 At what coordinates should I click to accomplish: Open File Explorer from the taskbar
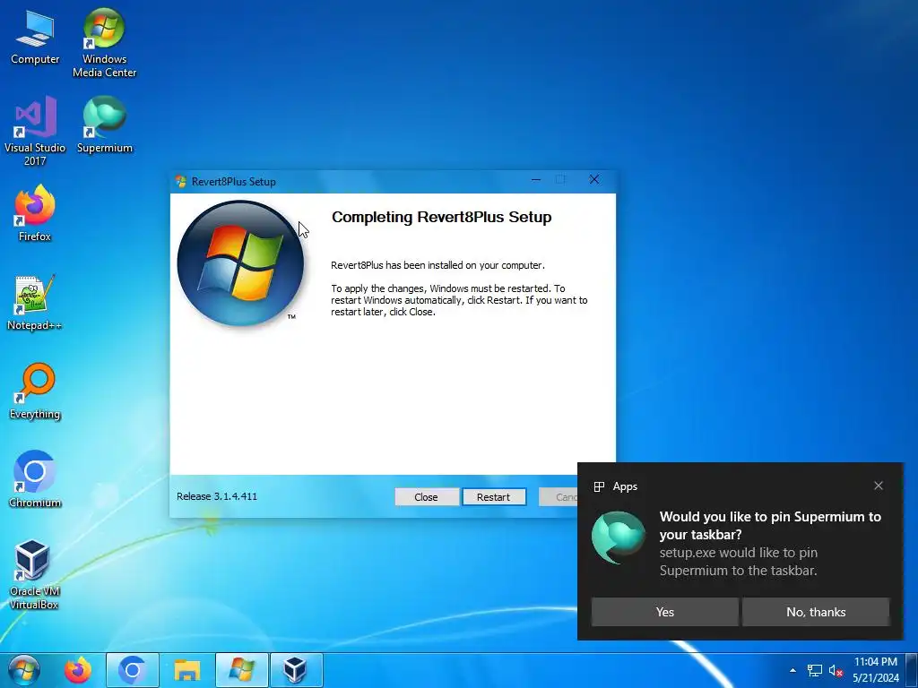point(186,670)
